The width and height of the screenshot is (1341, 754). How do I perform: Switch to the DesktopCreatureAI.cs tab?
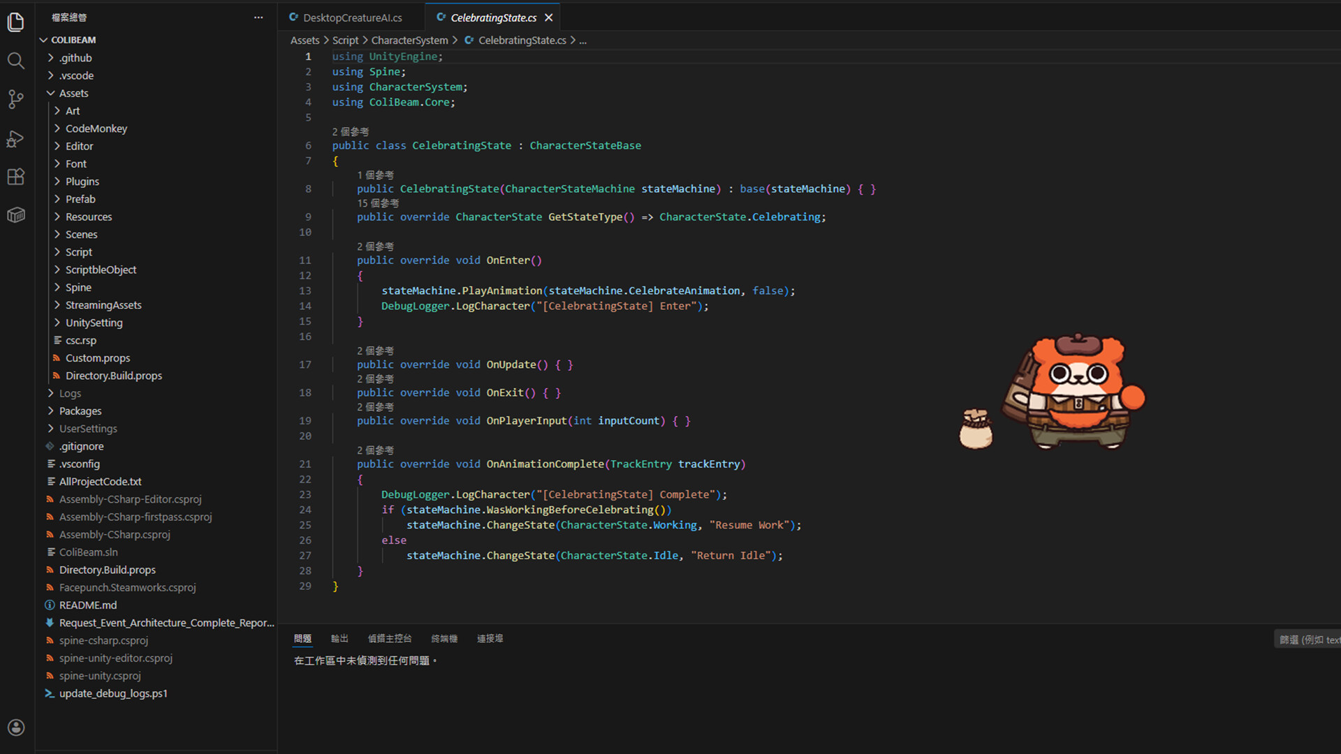[352, 17]
